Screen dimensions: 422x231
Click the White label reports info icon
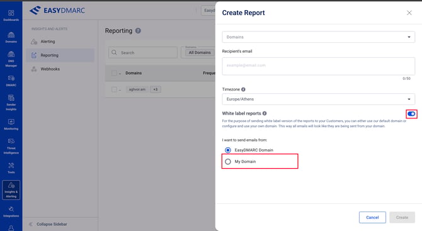click(265, 113)
